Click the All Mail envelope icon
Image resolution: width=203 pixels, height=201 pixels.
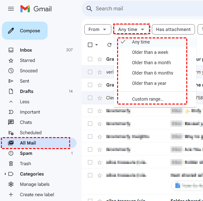[x=11, y=143]
